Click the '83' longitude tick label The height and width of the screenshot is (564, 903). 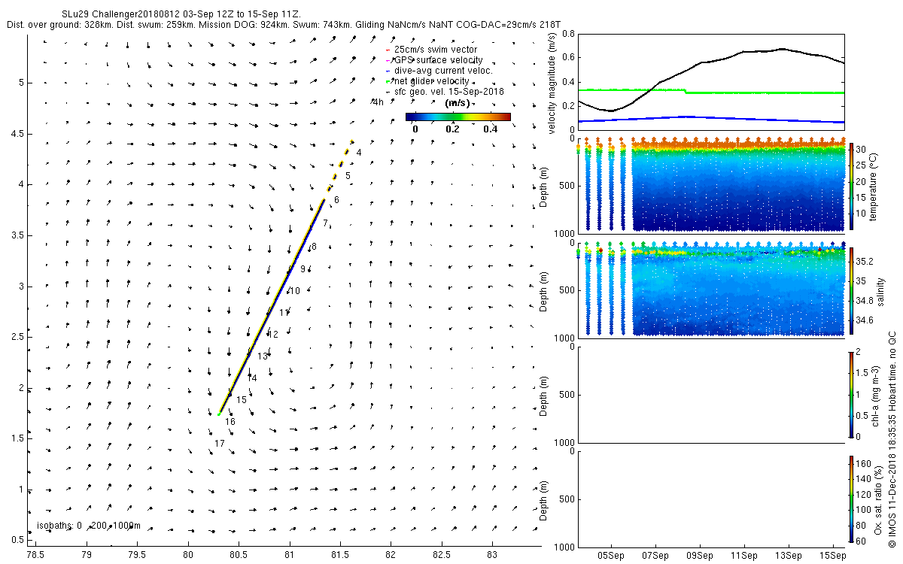coord(492,553)
